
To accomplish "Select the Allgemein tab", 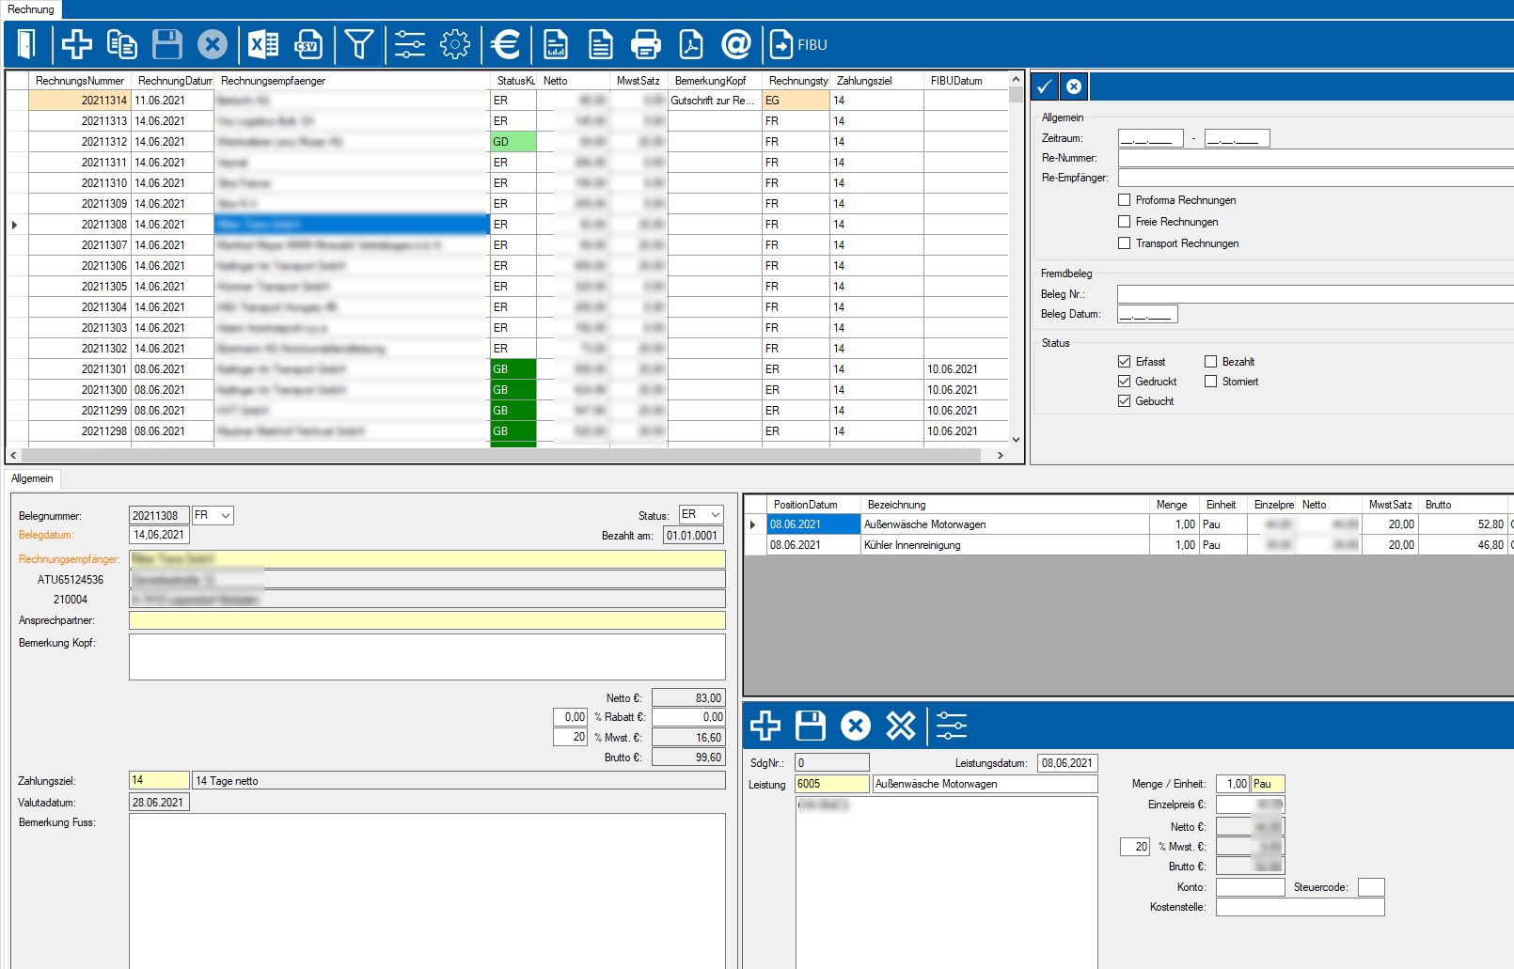I will [33, 478].
